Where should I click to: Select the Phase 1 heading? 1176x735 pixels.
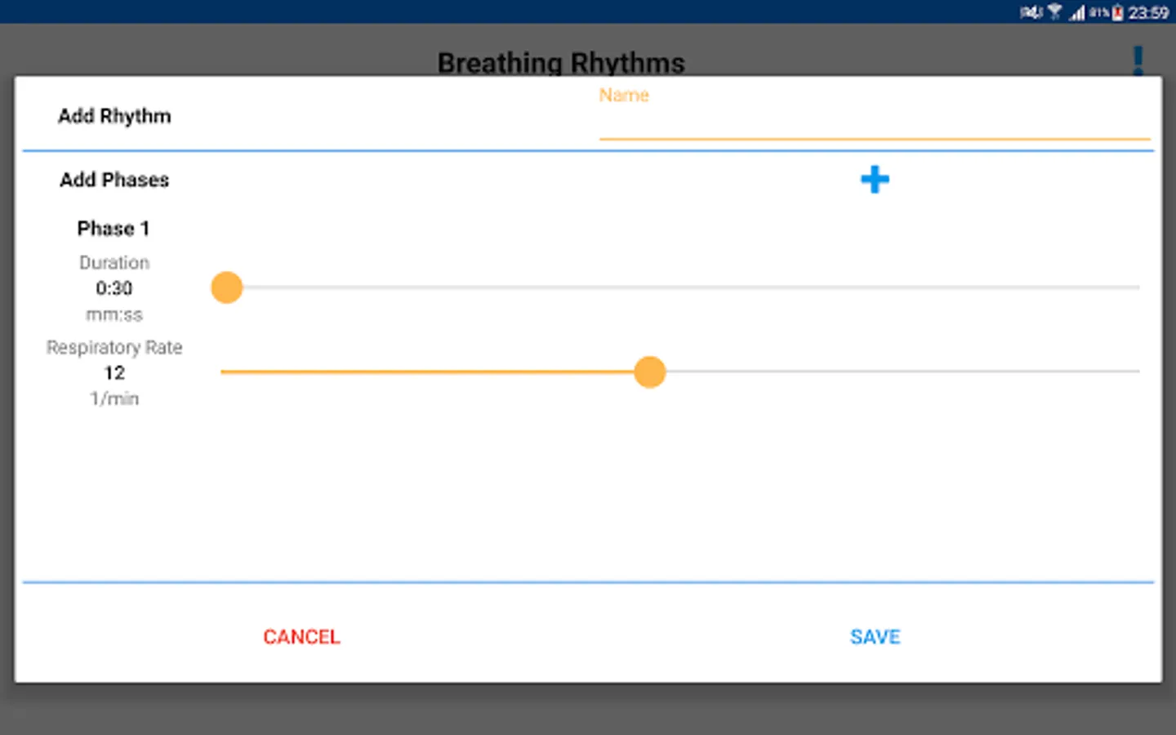coord(114,229)
